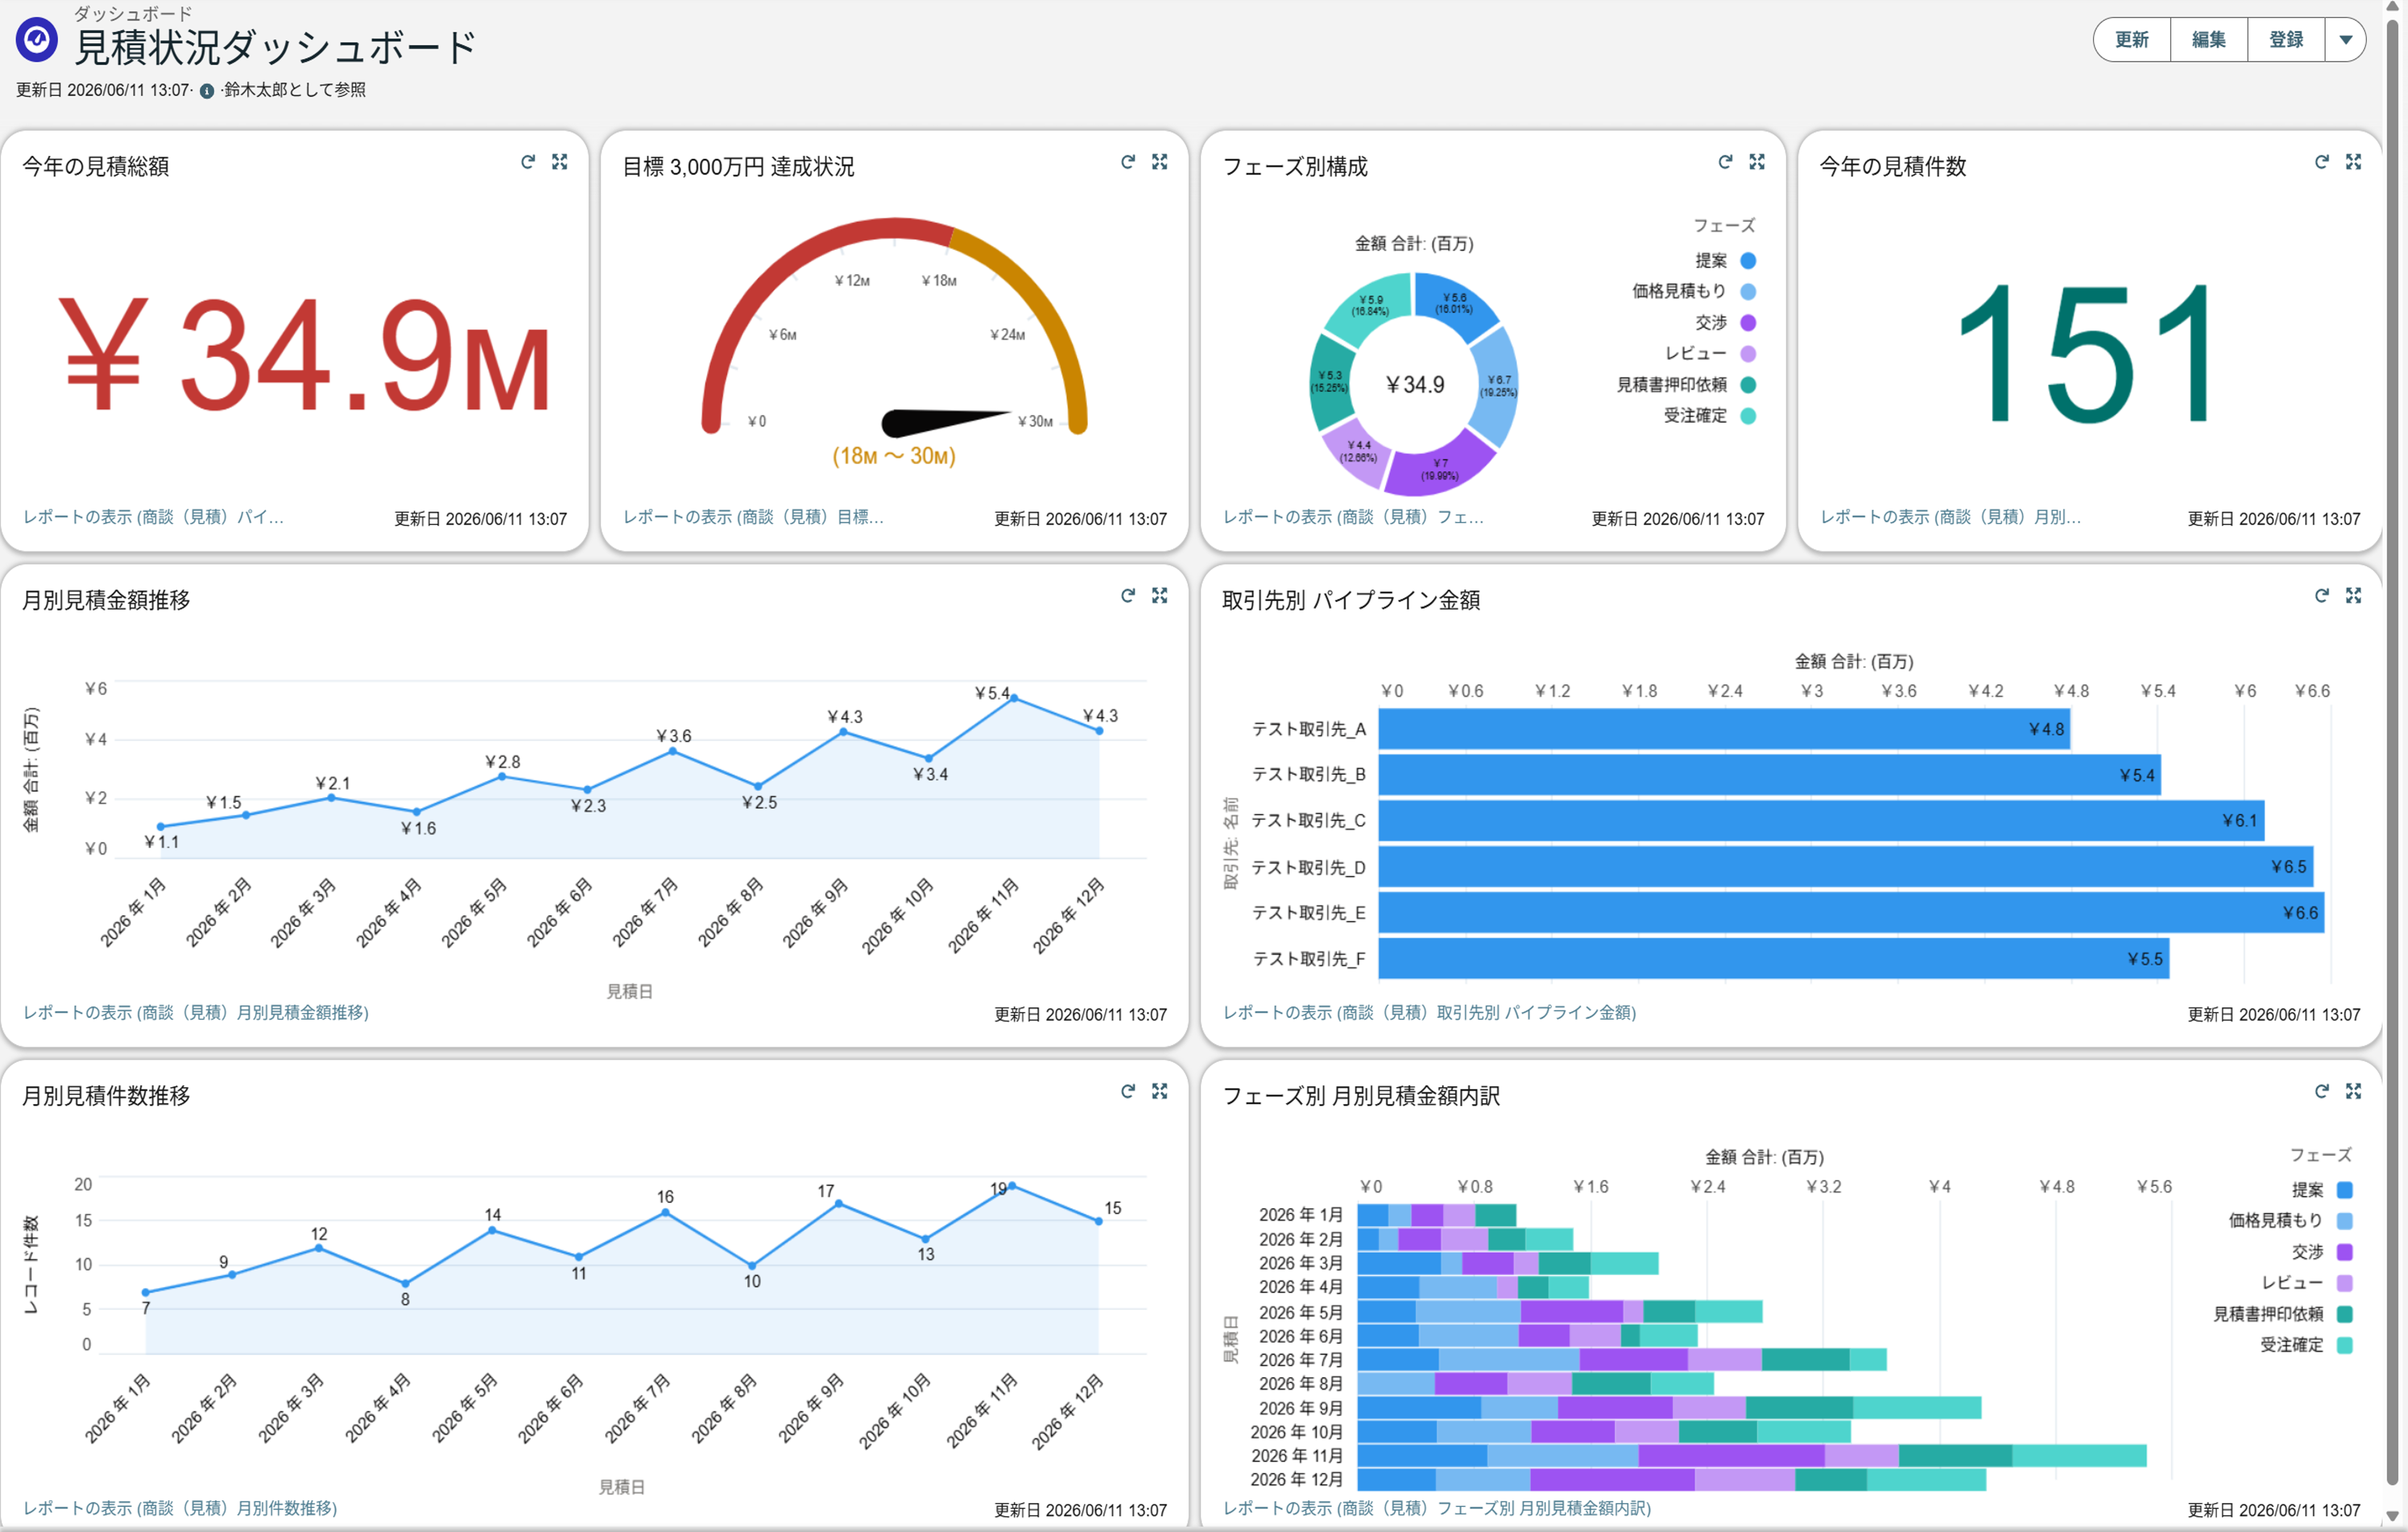
Task: Open report link for 月別見積金額推移
Action: [x=196, y=1012]
